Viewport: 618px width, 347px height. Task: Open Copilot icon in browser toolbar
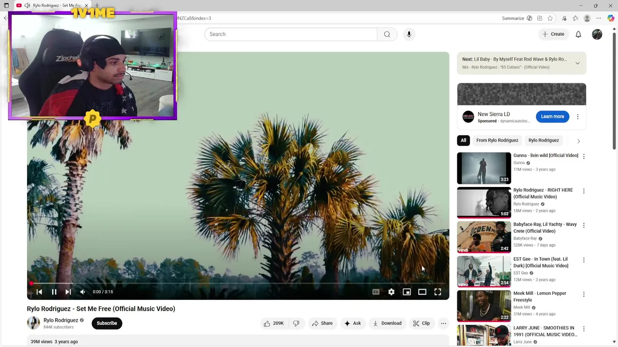click(611, 18)
